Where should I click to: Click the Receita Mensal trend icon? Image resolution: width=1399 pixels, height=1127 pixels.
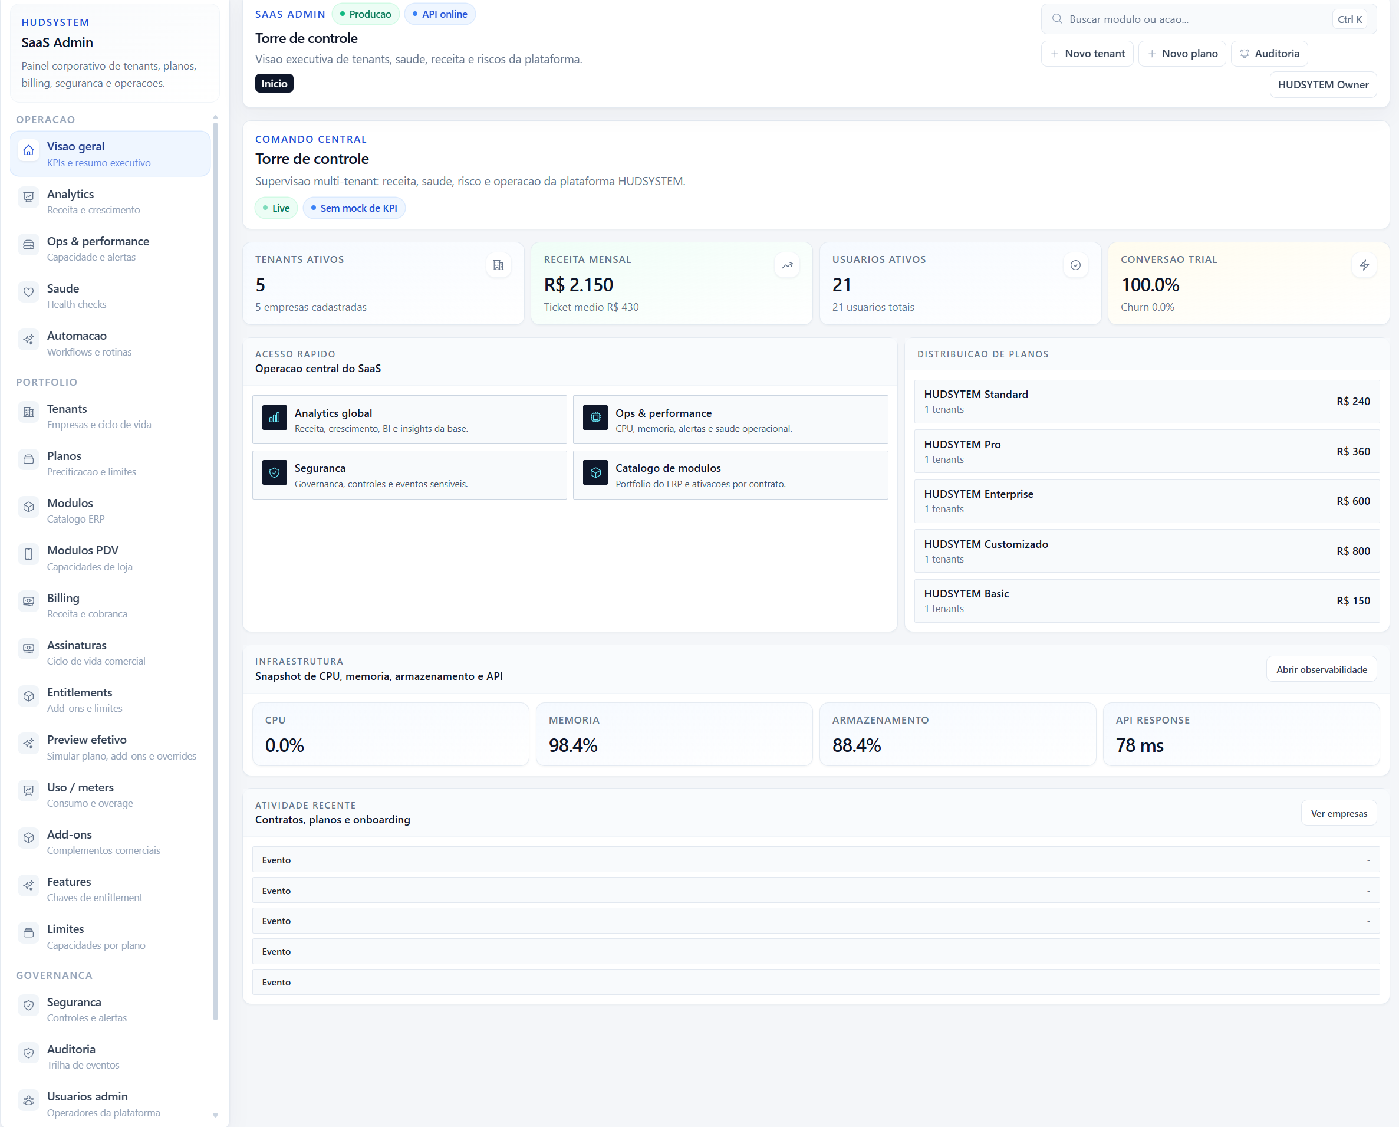[787, 265]
